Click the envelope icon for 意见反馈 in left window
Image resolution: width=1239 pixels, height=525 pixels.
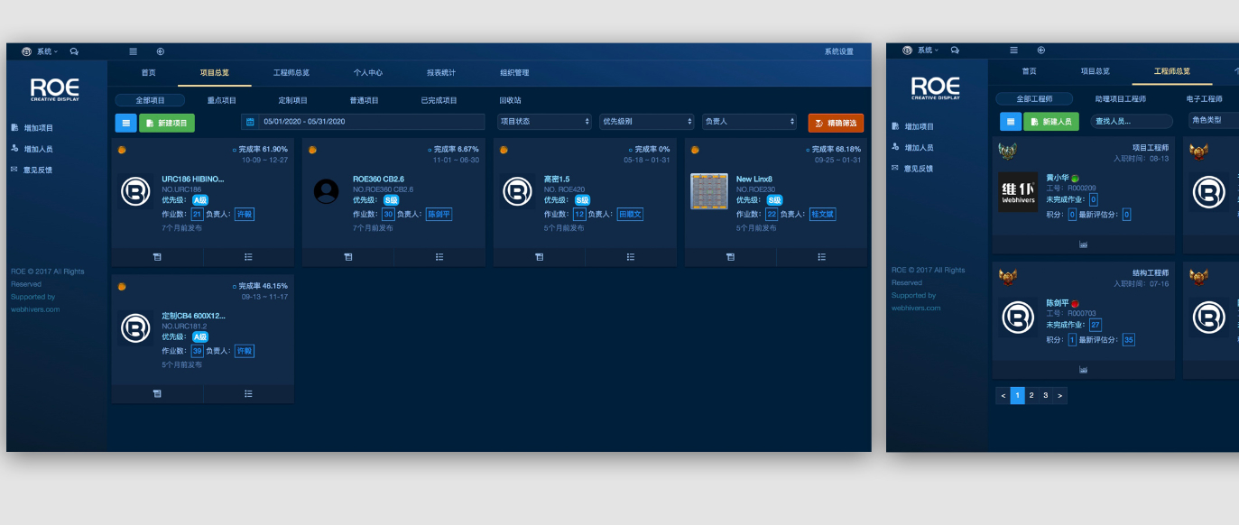tap(14, 170)
